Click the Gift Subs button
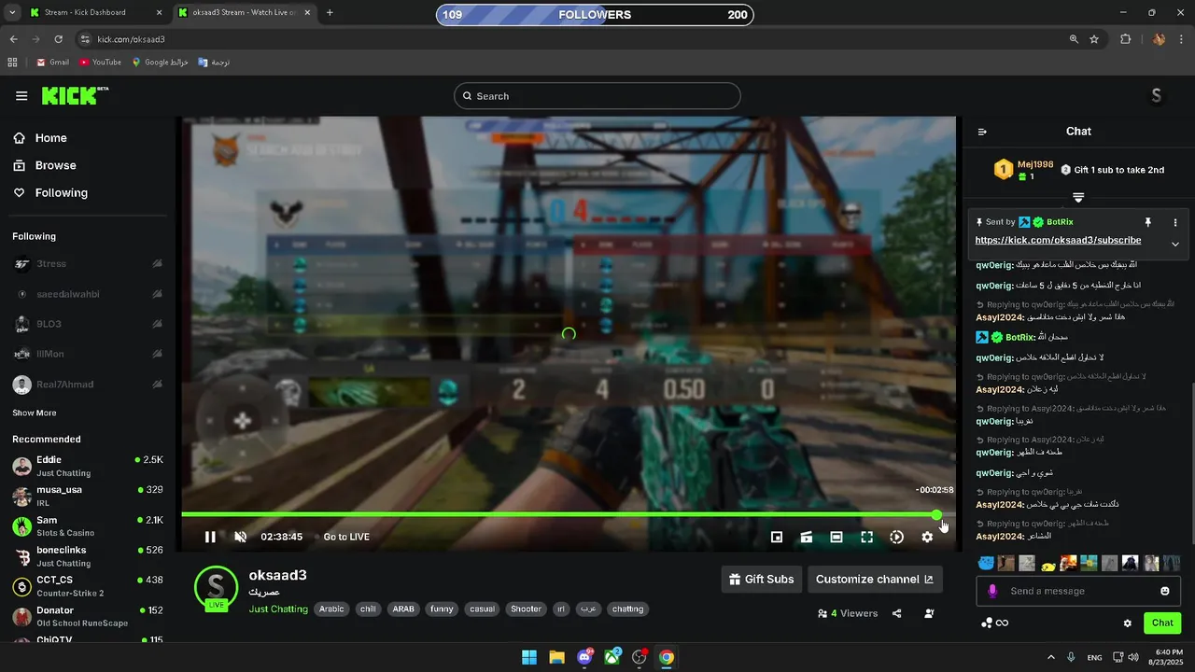The image size is (1195, 672). pos(762,579)
